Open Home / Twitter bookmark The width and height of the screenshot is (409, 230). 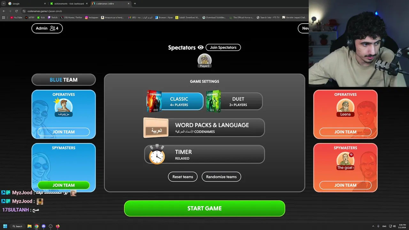(71, 18)
